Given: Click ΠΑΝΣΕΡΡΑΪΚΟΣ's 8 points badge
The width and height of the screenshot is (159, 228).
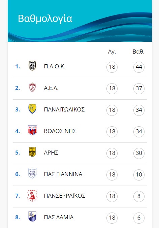Looking at the screenshot, I should pyautogui.click(x=139, y=196).
